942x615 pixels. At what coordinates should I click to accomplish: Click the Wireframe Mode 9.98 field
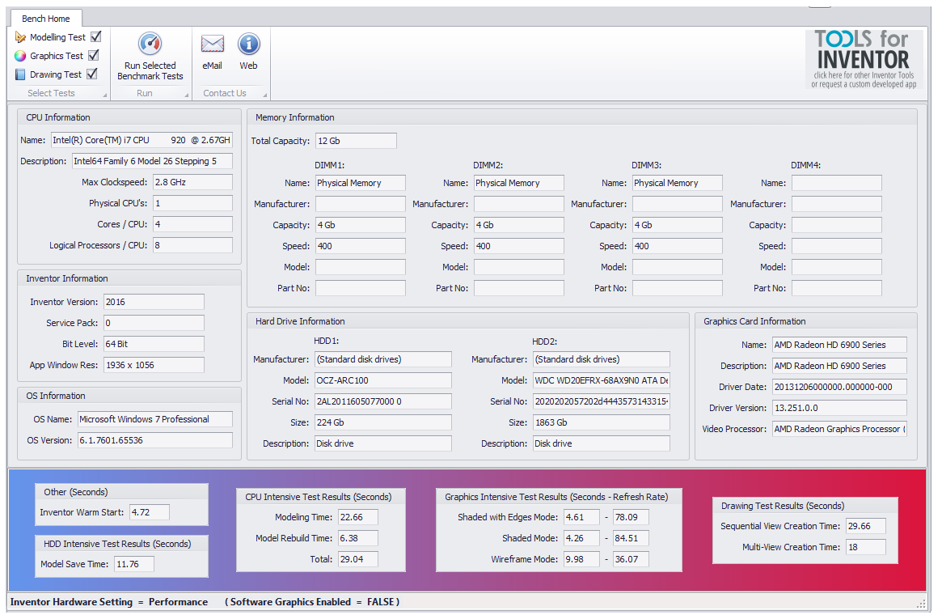(581, 559)
